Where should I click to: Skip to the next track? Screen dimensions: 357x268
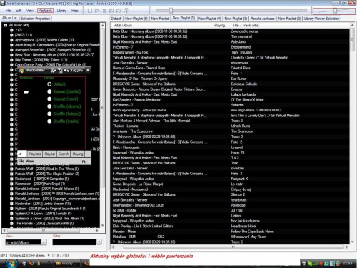point(119,11)
